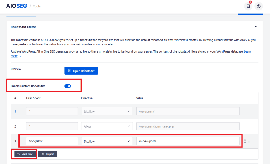Toggle Enable Custom Robots.txt switch
Viewport: 270px width, 164px height.
[68, 86]
